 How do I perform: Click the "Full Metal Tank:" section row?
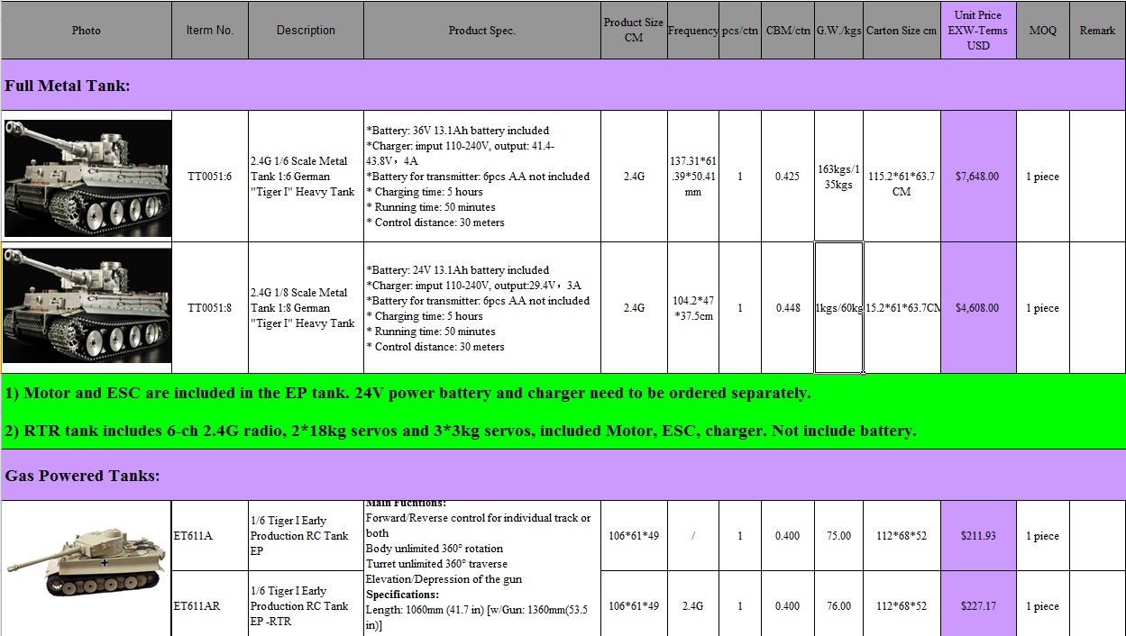[563, 86]
